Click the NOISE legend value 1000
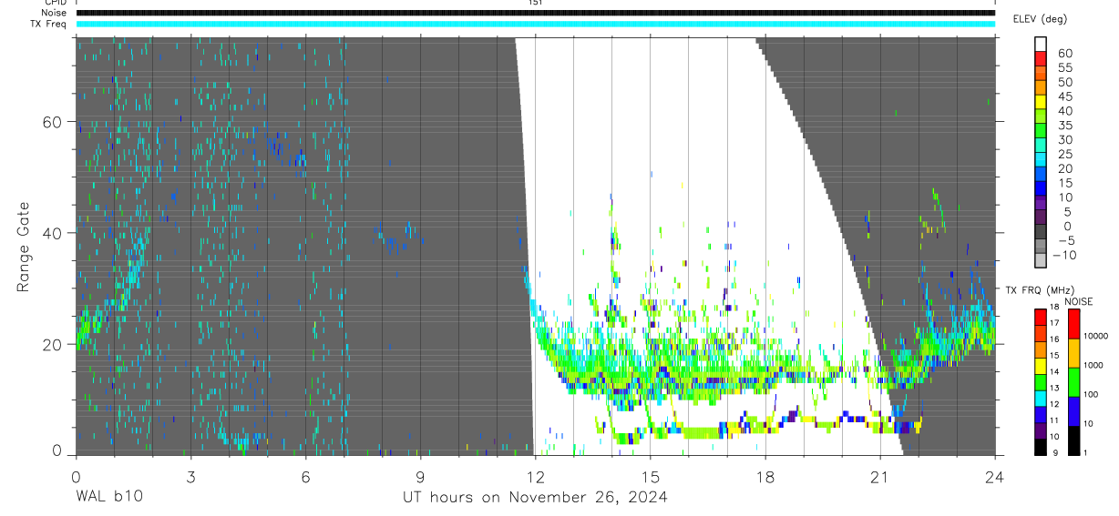This screenshot has width=1119, height=516. pyautogui.click(x=1094, y=365)
